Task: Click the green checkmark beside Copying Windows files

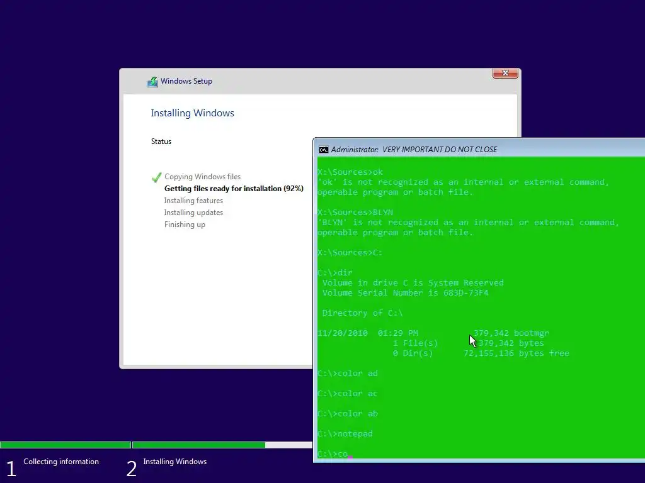Action: (156, 177)
